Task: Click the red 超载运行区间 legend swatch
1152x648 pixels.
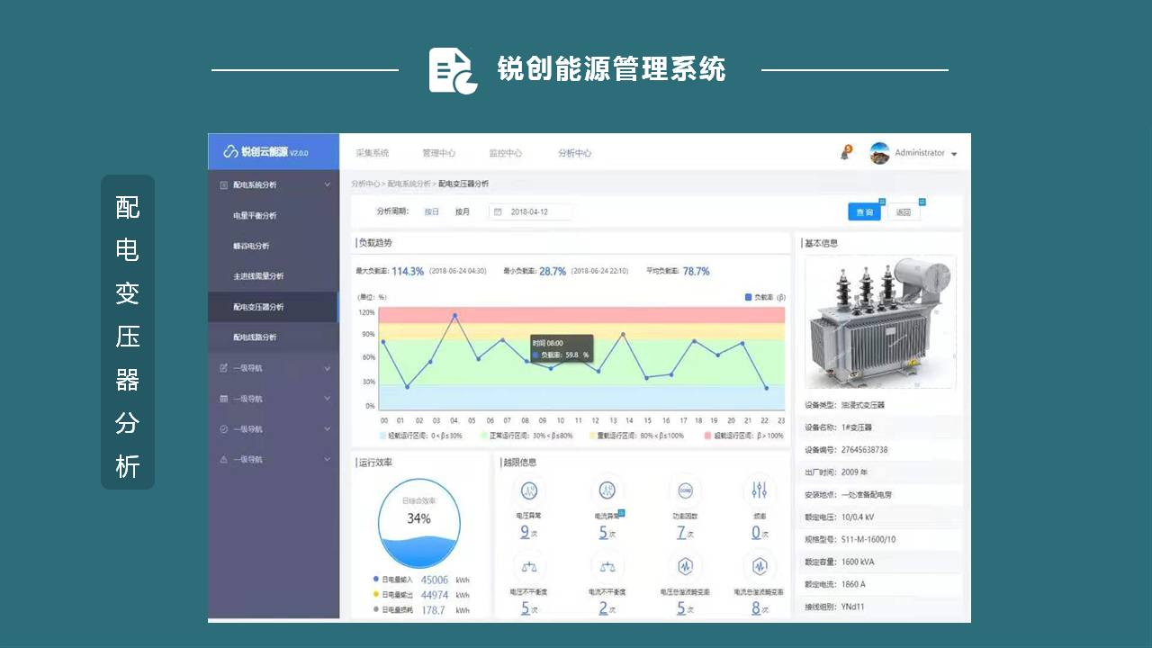Action: [x=707, y=436]
